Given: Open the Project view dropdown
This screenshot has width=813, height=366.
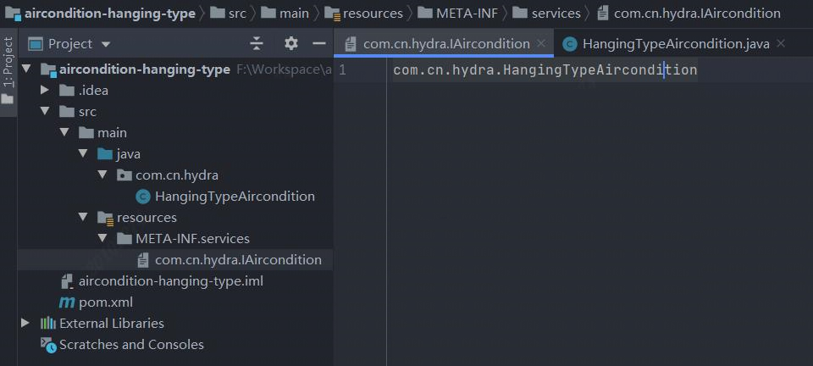Looking at the screenshot, I should (106, 44).
